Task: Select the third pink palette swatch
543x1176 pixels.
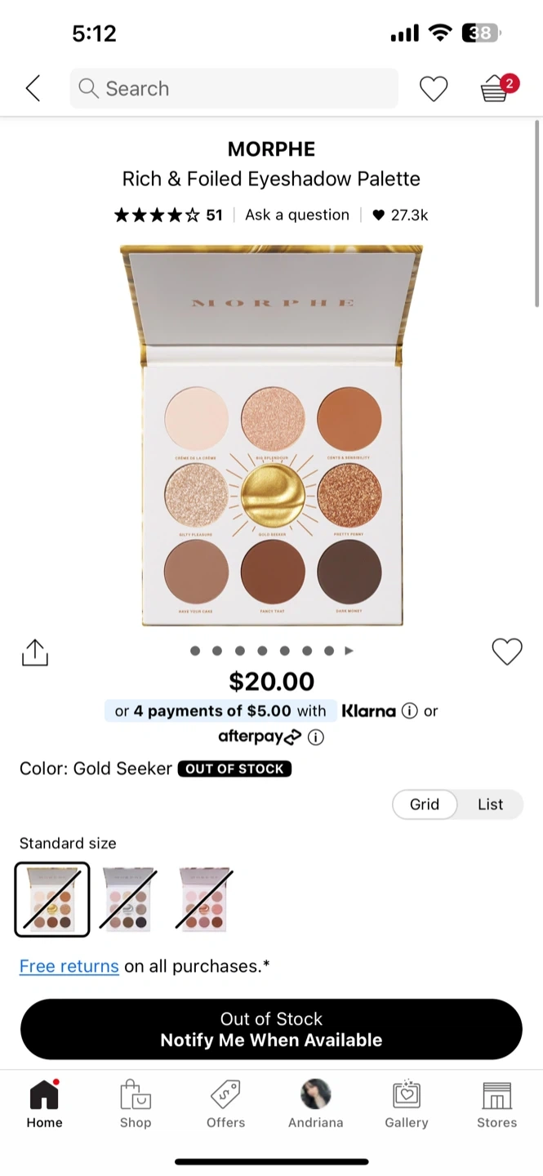Action: point(205,899)
